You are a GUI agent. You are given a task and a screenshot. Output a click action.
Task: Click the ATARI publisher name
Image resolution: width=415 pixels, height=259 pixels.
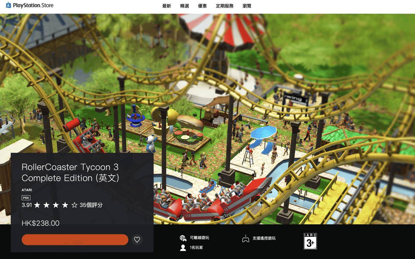point(27,190)
